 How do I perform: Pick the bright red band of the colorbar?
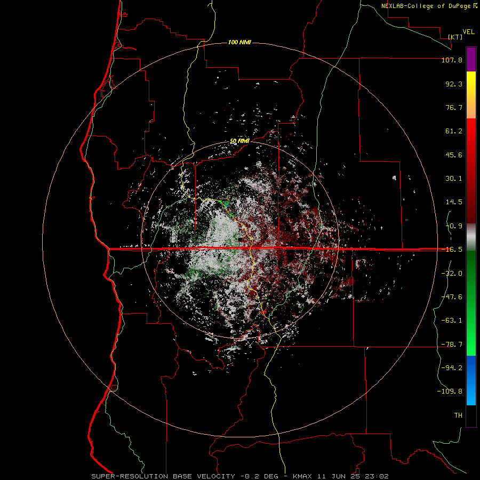(471, 171)
